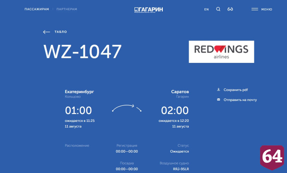Click the flight route arc graphic
Image resolution: width=287 pixels, height=173 pixels.
click(127, 108)
